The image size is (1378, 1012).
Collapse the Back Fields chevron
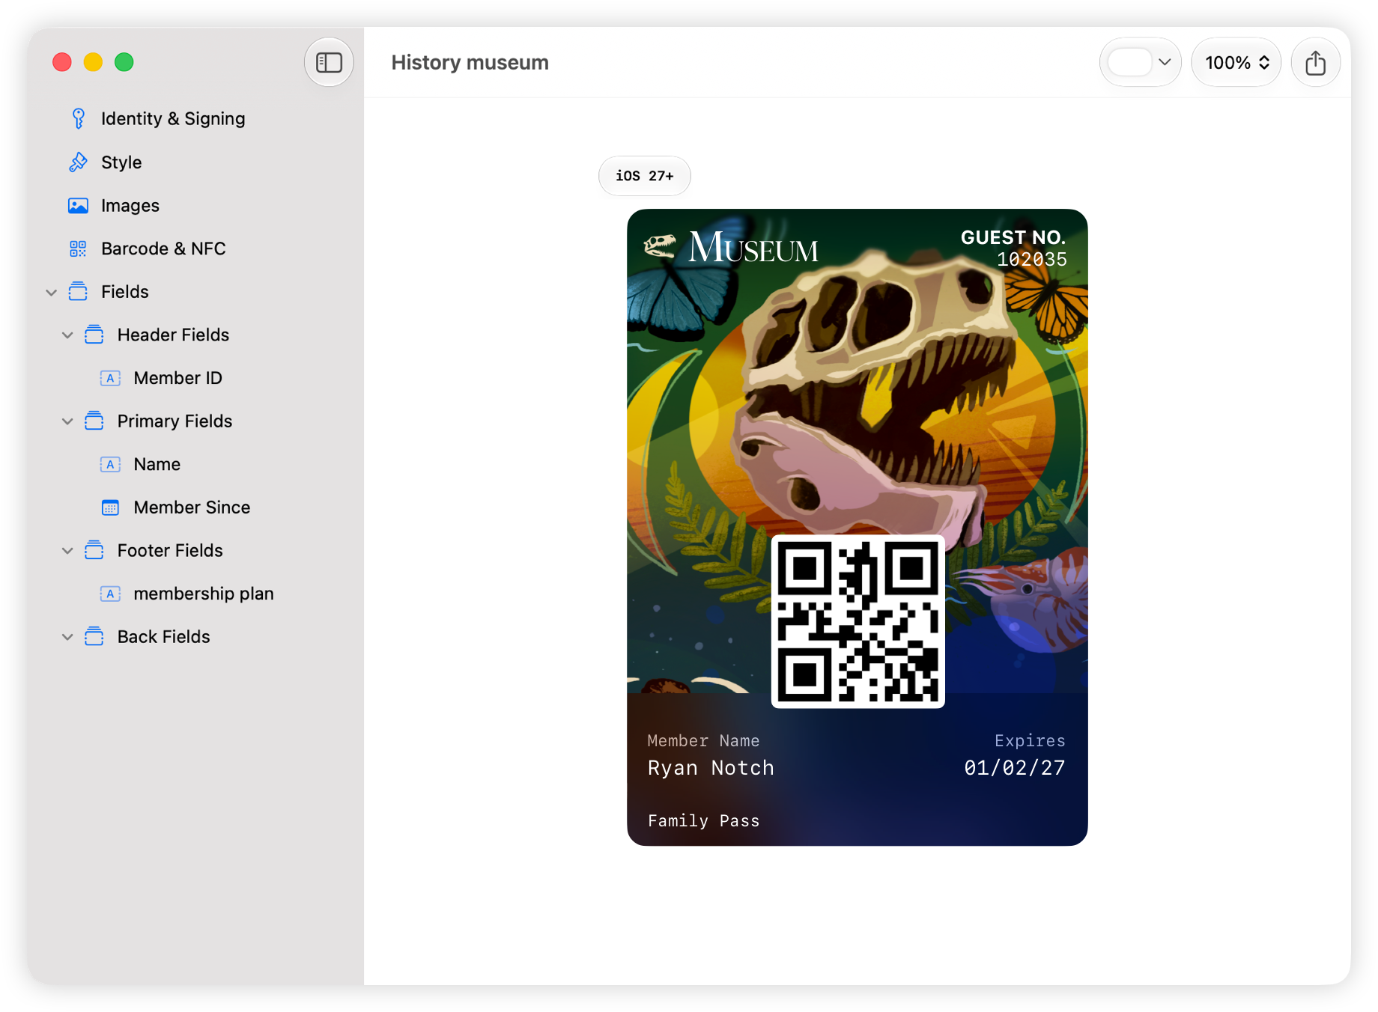pyautogui.click(x=67, y=637)
